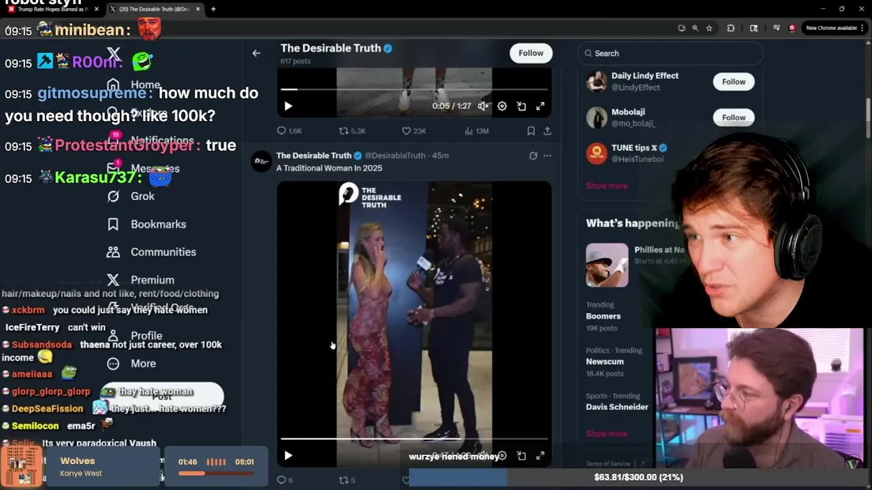Click the Chrome profile avatar

(x=792, y=28)
